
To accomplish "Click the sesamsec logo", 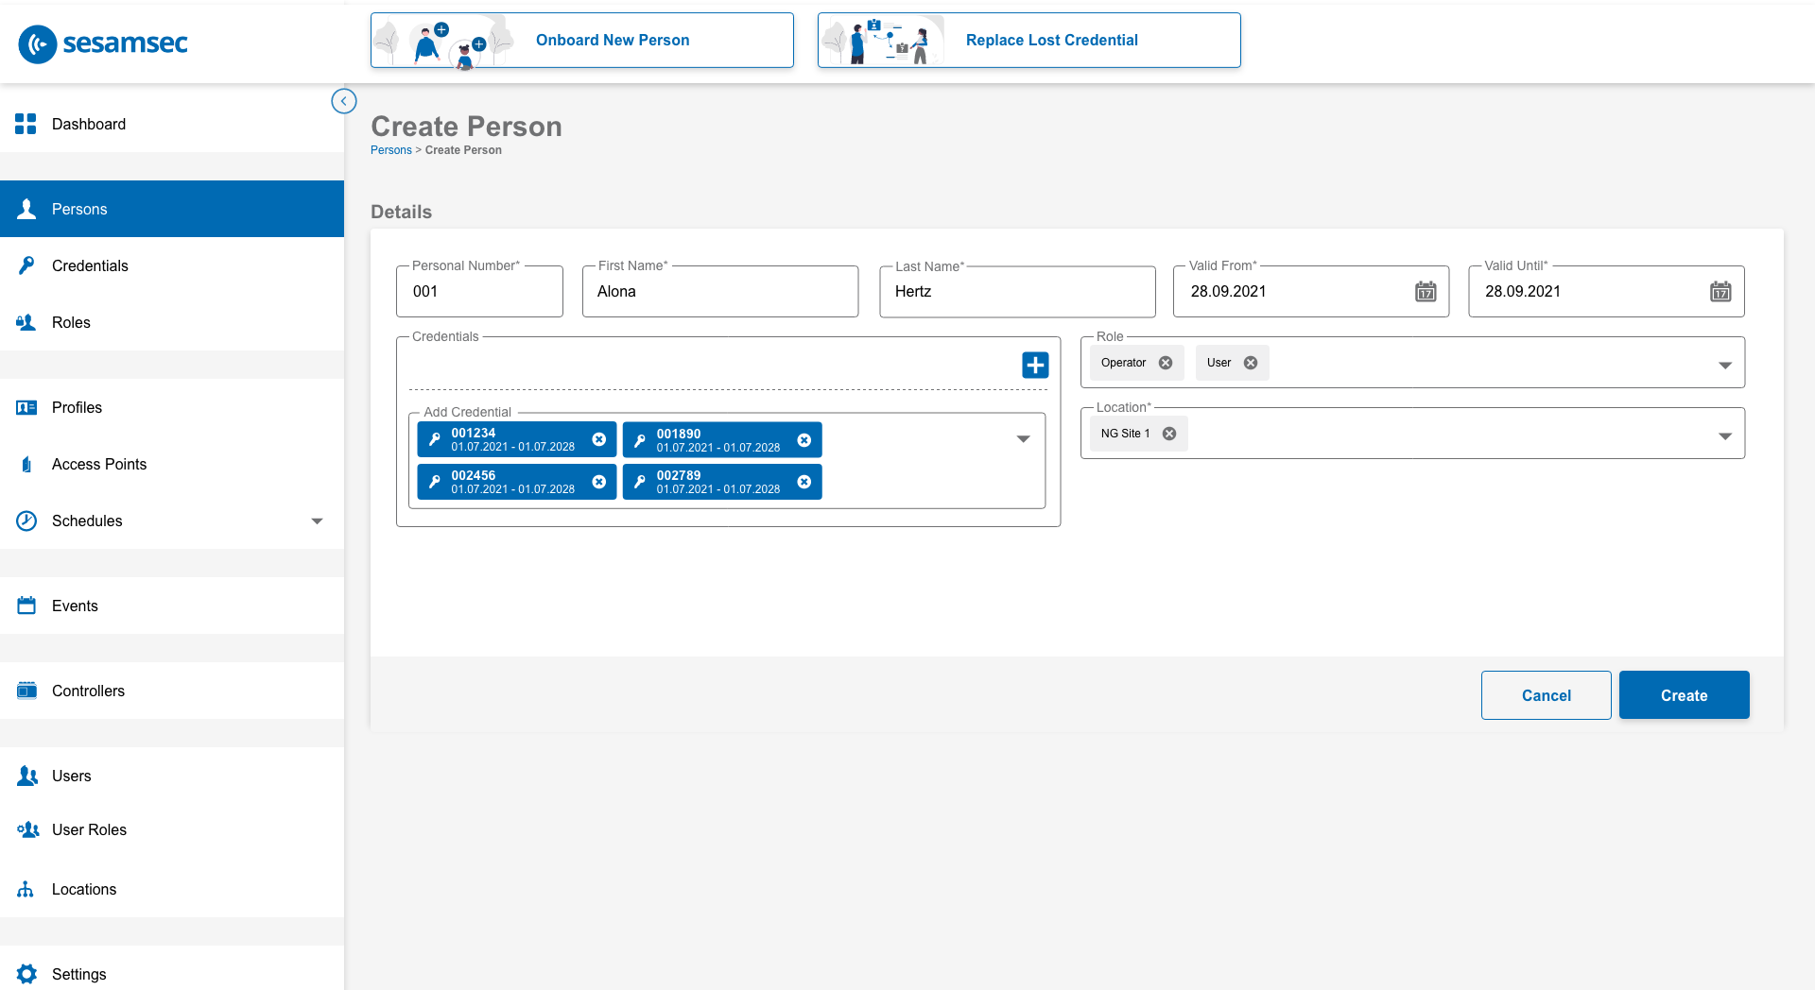I will point(104,43).
